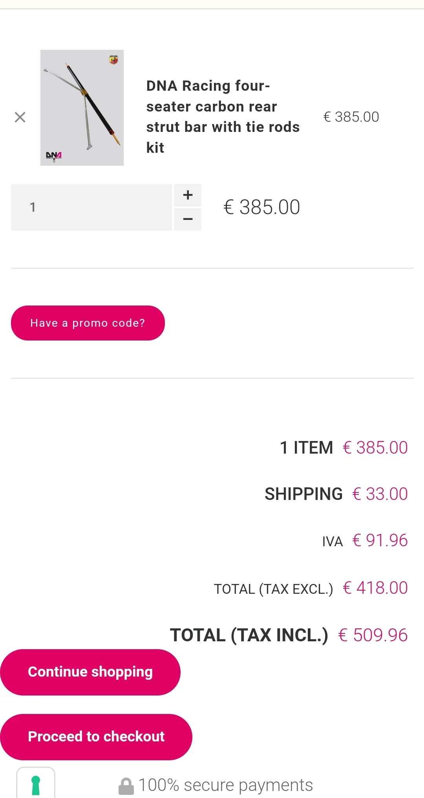The image size is (424, 798).
Task: Increase quantity with the plus button
Action: click(x=188, y=195)
